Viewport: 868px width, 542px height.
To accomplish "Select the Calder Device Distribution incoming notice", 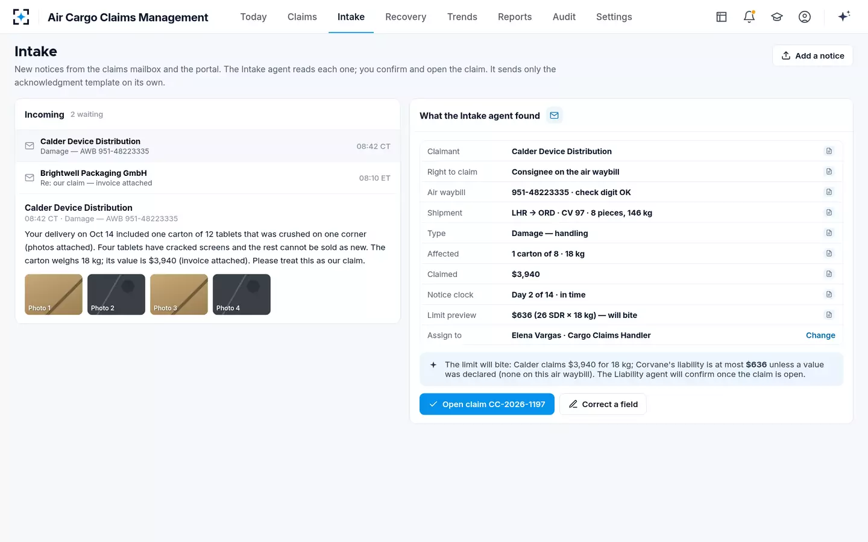I will [207, 146].
